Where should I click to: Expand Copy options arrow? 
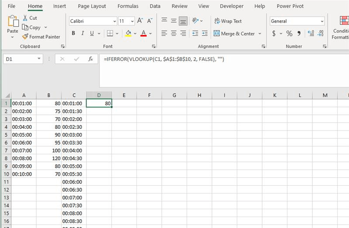click(46, 27)
